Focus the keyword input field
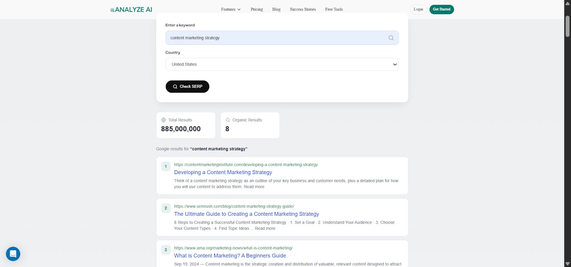Image resolution: width=571 pixels, height=267 pixels. (x=282, y=38)
